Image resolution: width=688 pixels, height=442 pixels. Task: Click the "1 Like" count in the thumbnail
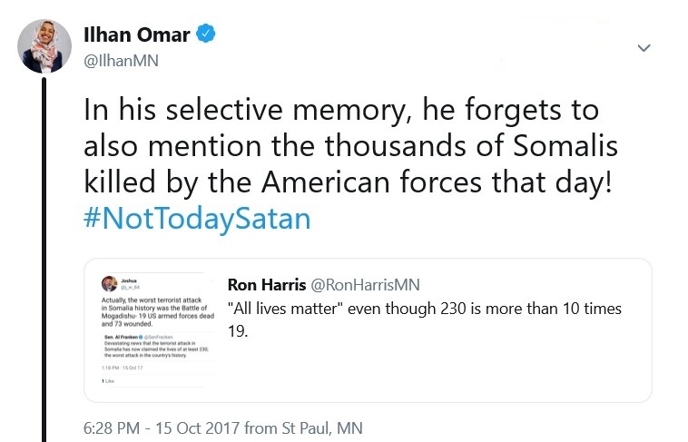click(x=108, y=381)
